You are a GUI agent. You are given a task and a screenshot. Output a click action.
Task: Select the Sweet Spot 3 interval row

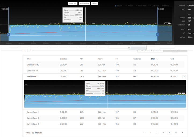pyautogui.click(x=105, y=124)
